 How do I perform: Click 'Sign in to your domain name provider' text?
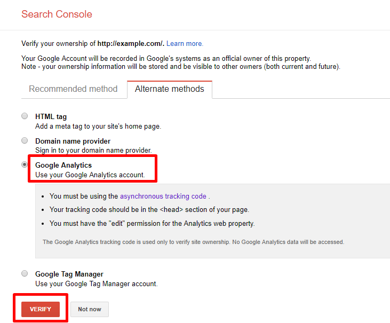tap(93, 150)
